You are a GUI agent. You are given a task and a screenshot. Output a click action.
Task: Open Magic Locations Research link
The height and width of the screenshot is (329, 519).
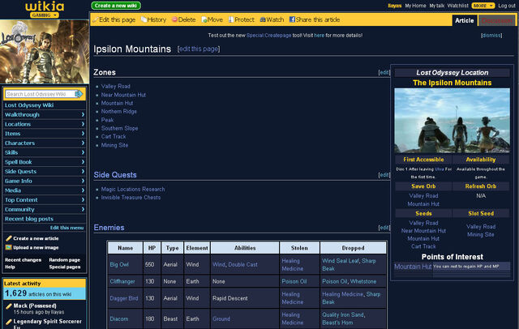coord(133,189)
